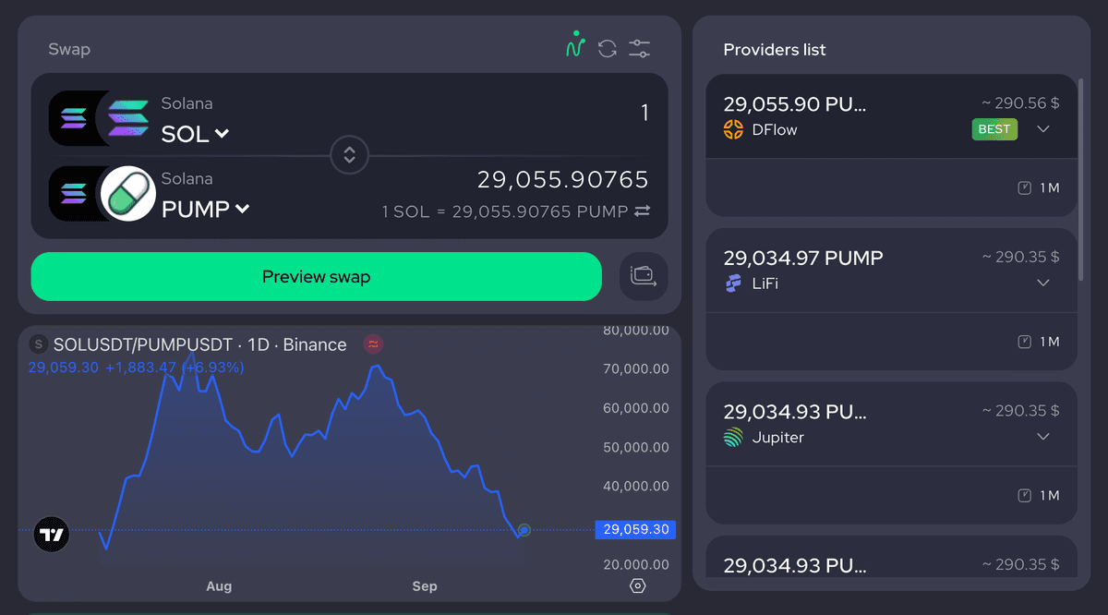The height and width of the screenshot is (615, 1108).
Task: Open chart settings gear icon
Action: pos(637,586)
